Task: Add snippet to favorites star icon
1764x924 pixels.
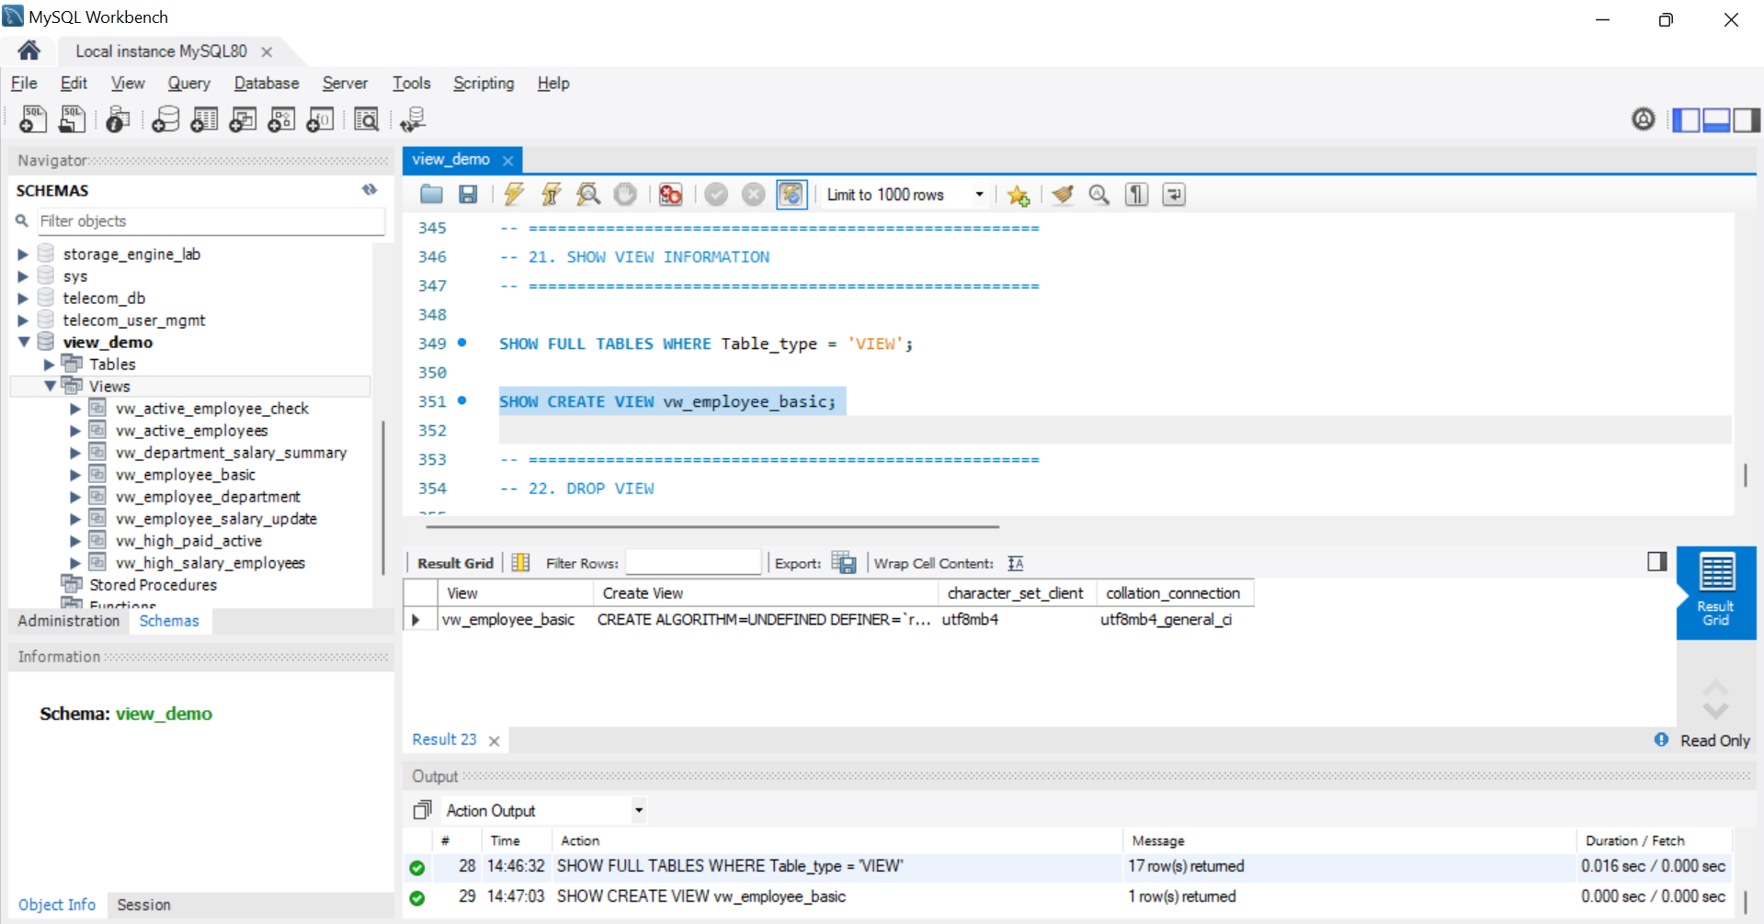Action: (1018, 195)
